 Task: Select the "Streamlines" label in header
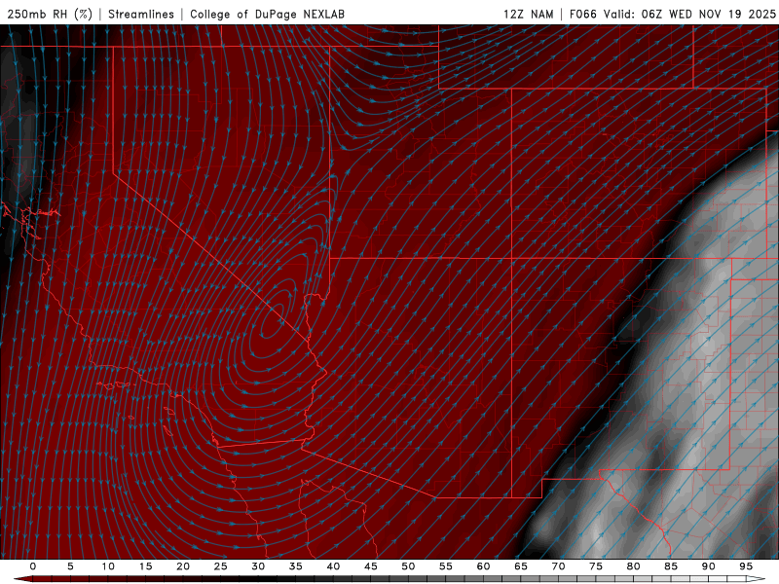pos(141,14)
